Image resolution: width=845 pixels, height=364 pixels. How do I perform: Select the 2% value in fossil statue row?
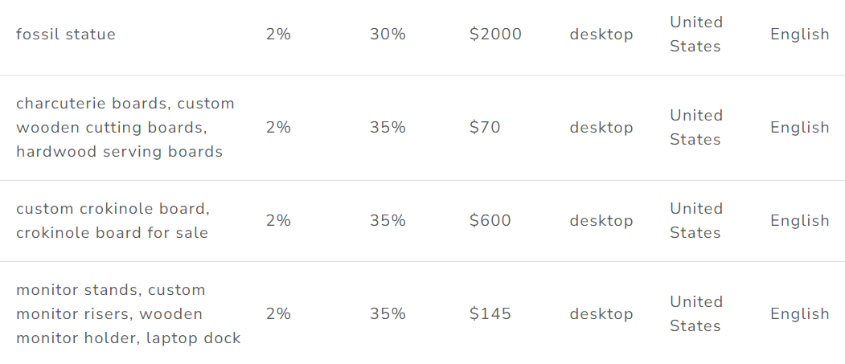[278, 35]
